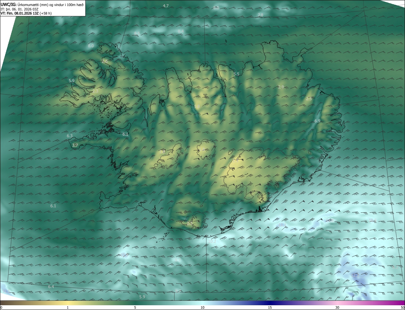
Task: Click the 3.7 value label on the map
Action: (x=75, y=145)
